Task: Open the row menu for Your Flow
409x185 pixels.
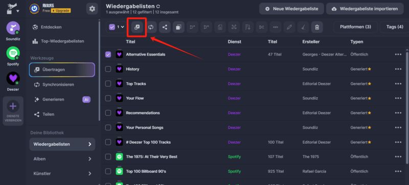Action: (398, 98)
